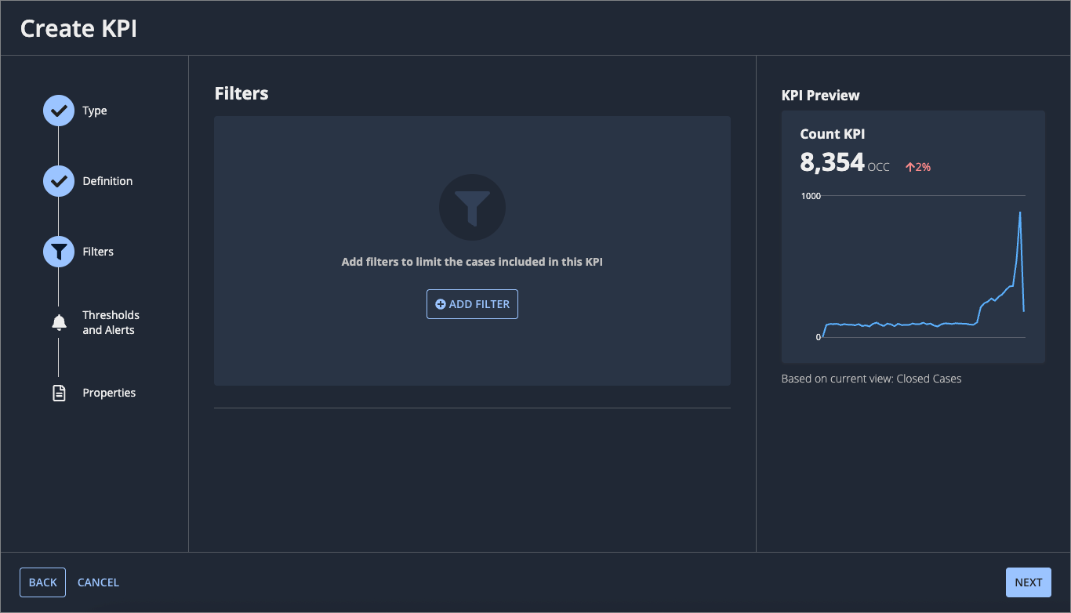1071x613 pixels.
Task: Click the Create KPI dialog title
Action: 78,28
